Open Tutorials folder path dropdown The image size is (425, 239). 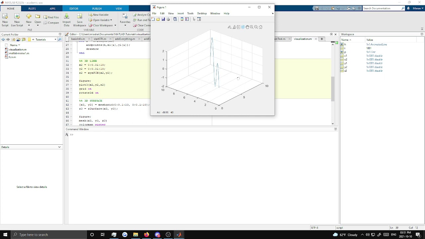pos(55,40)
